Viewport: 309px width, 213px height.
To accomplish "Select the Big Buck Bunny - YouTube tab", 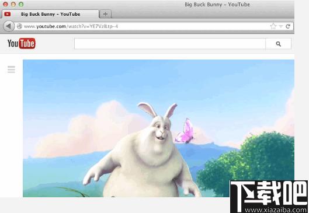I will pos(50,14).
